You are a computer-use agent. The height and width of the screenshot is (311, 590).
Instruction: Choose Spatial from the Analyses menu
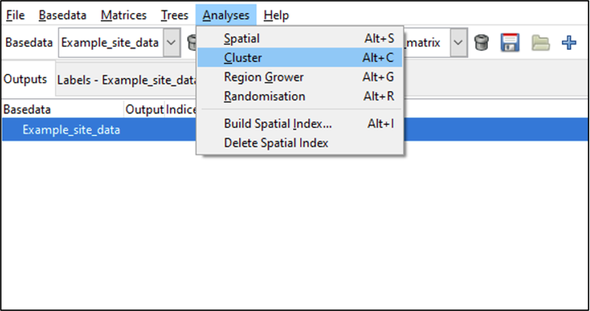coord(242,39)
